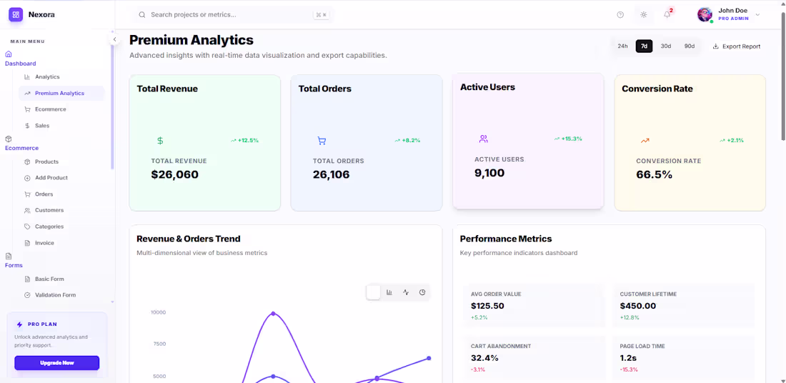786x383 pixels.
Task: Expand the John Doe account dropdown chevron
Action: pyautogui.click(x=757, y=14)
